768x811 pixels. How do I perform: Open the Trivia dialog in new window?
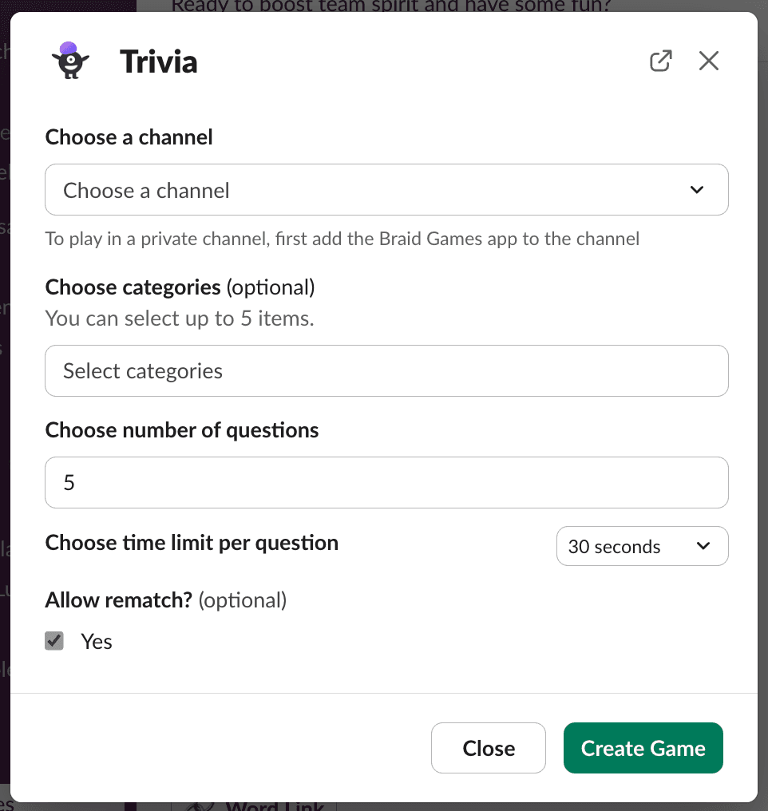coord(660,61)
